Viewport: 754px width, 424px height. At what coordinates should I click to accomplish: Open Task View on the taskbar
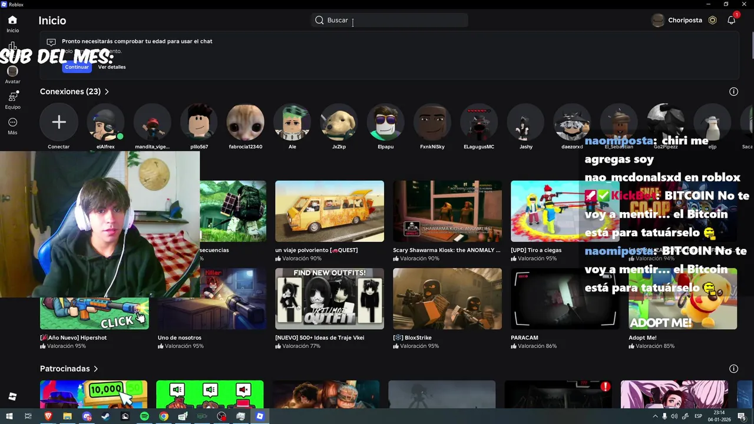(x=28, y=416)
